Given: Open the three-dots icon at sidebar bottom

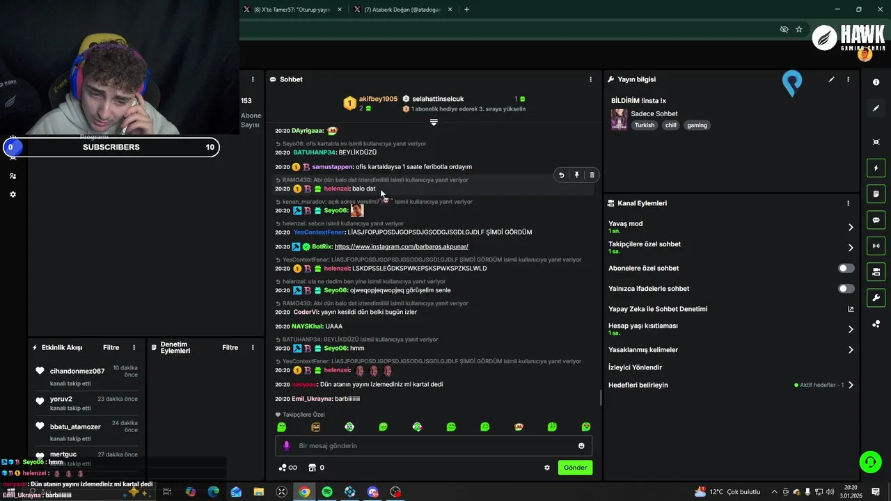Looking at the screenshot, I should pos(876,324).
